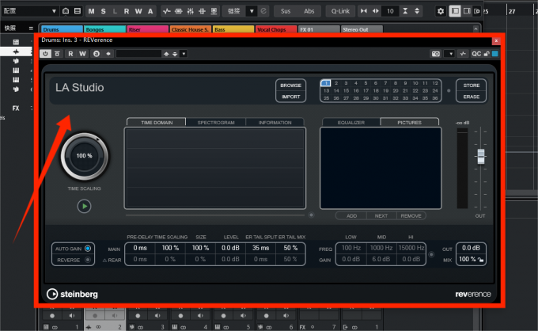Toggle the plug-in power bypass button
538x331 pixels.
pos(45,54)
